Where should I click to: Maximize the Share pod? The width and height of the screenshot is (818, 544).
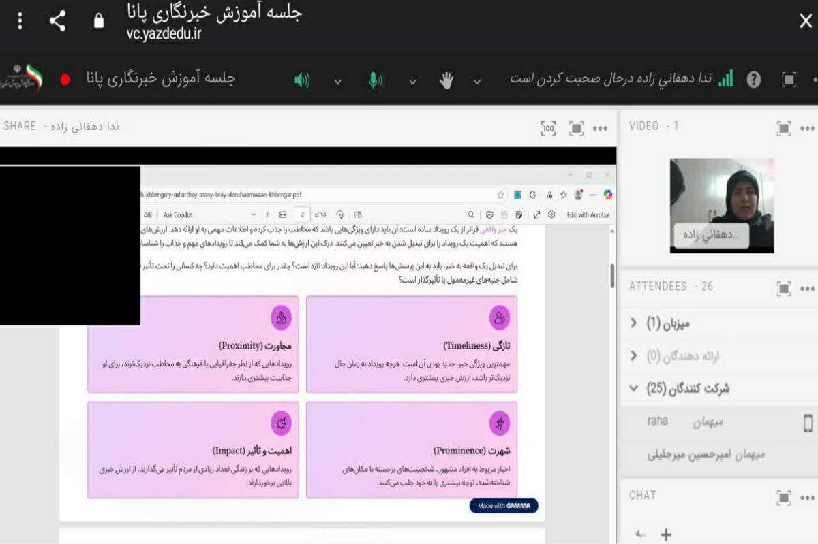pyautogui.click(x=577, y=128)
